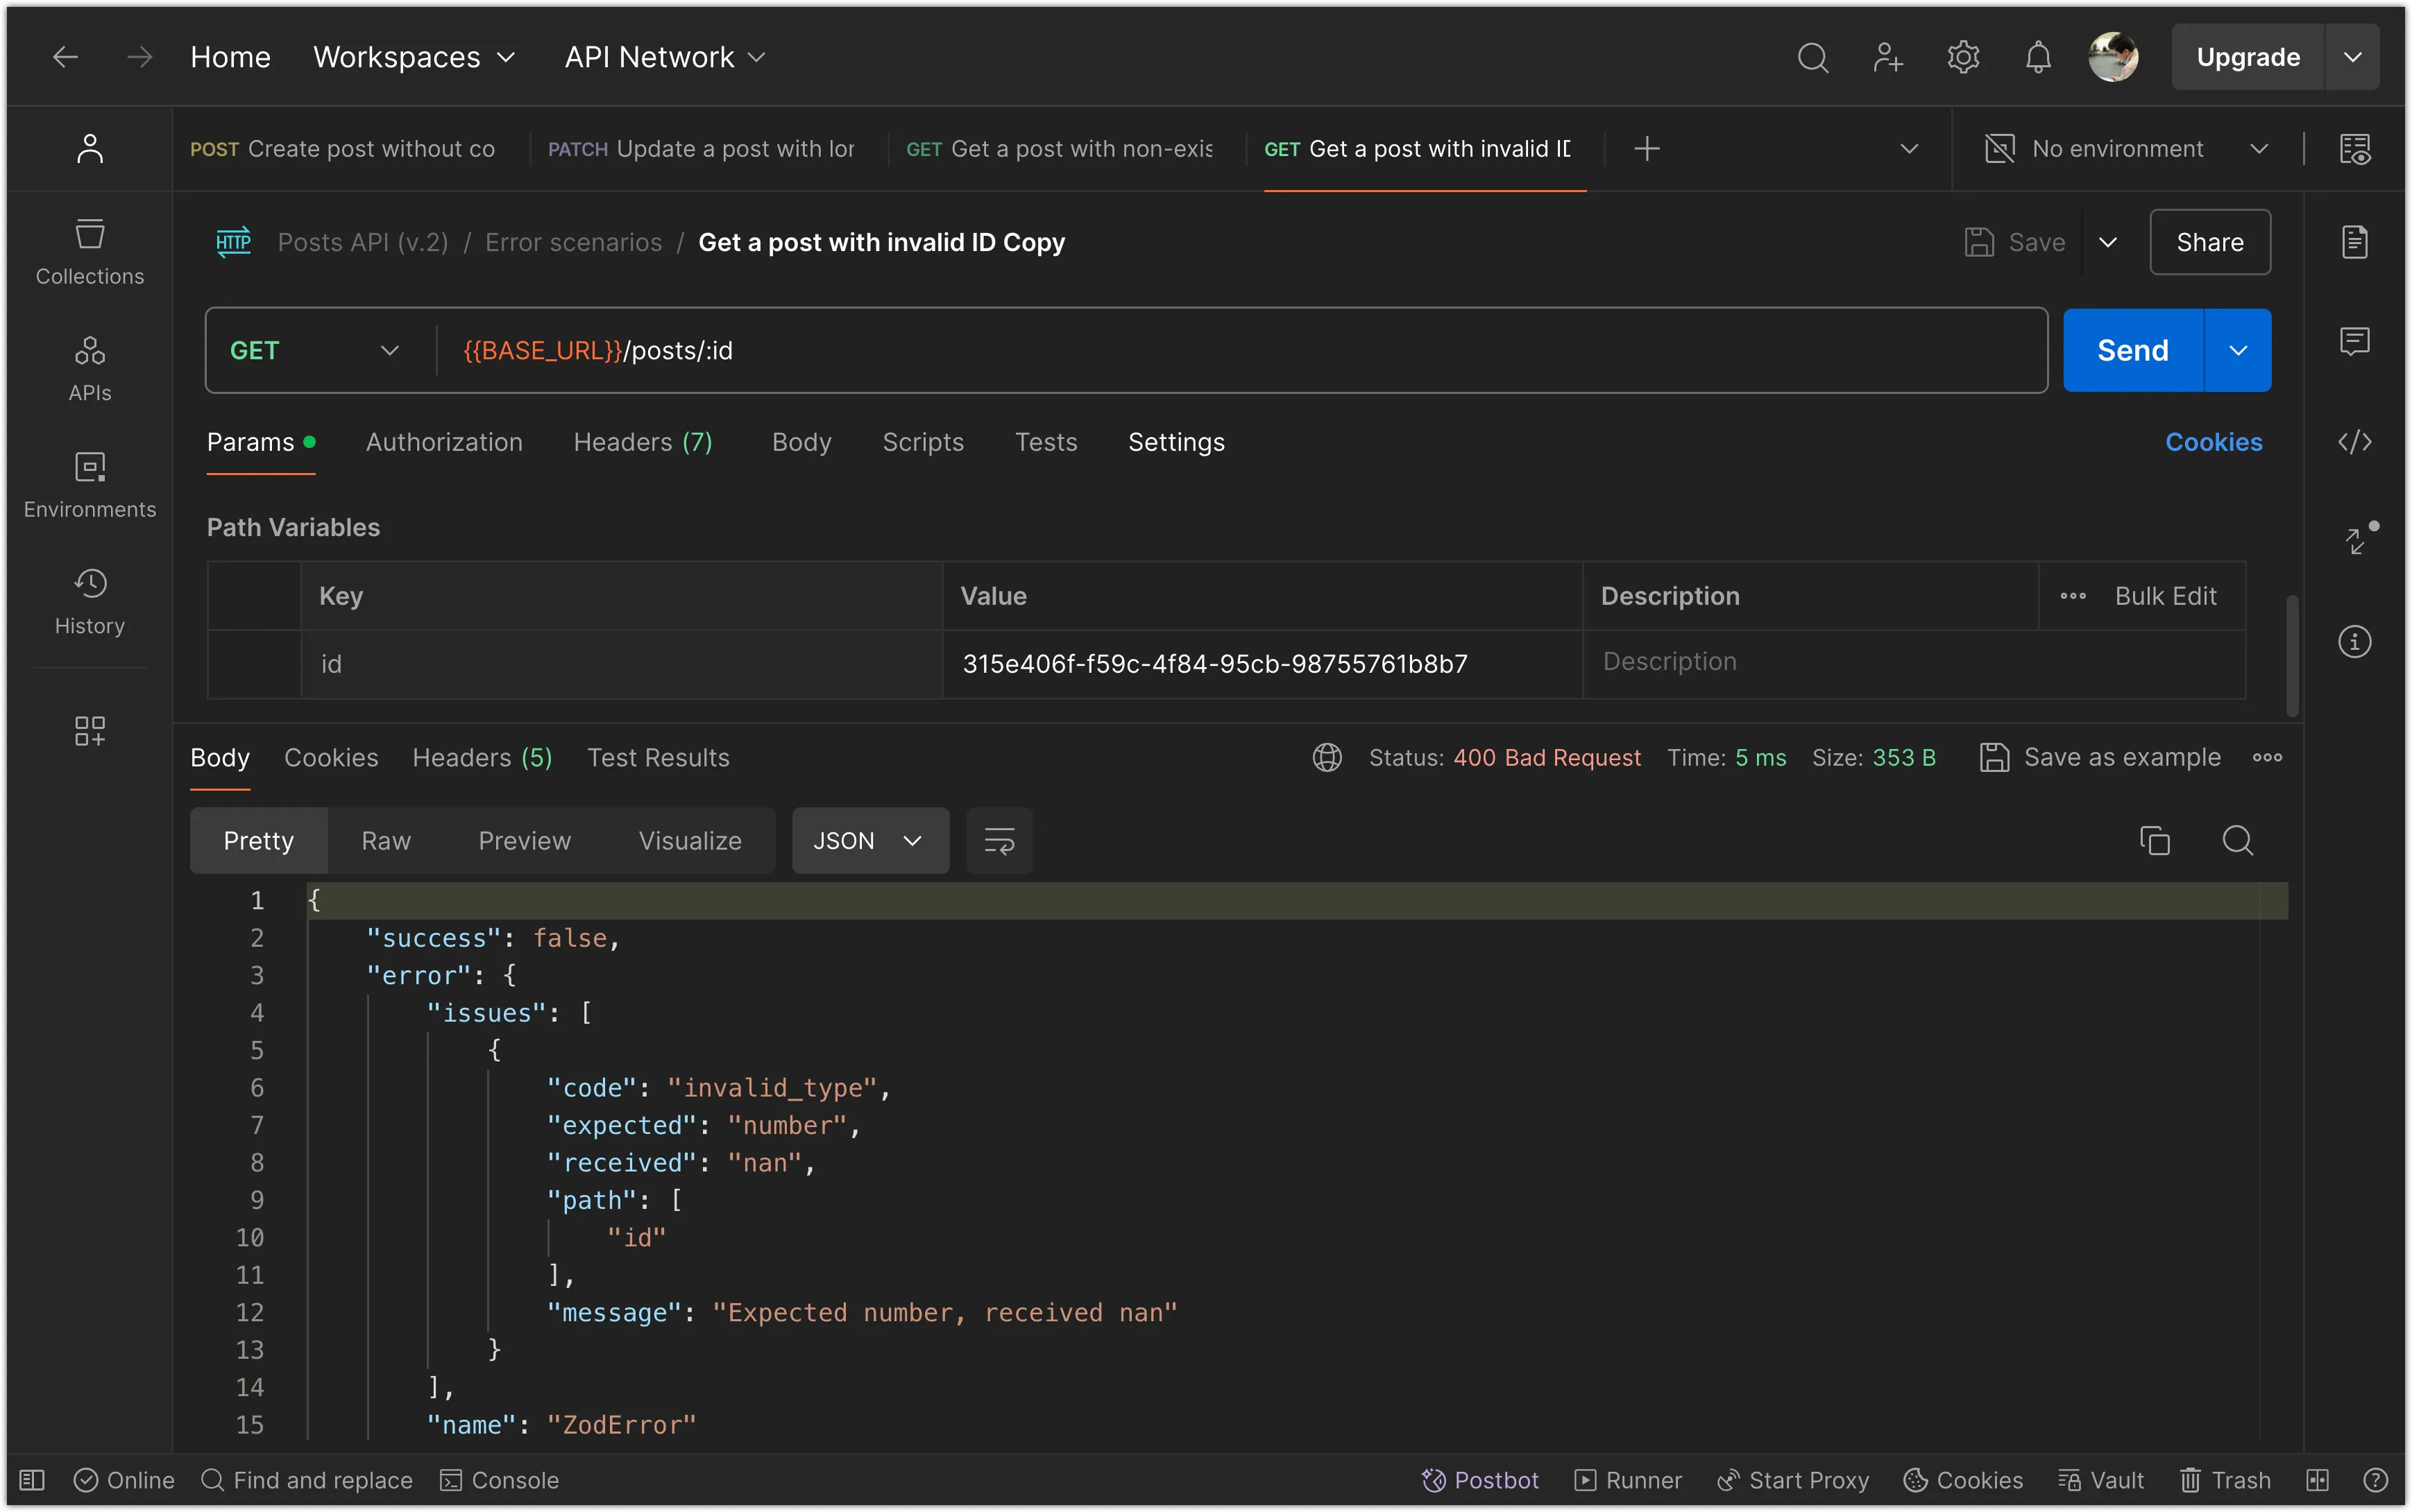Toggle the two-pane view icon
2412x1512 pixels.
point(2318,1479)
